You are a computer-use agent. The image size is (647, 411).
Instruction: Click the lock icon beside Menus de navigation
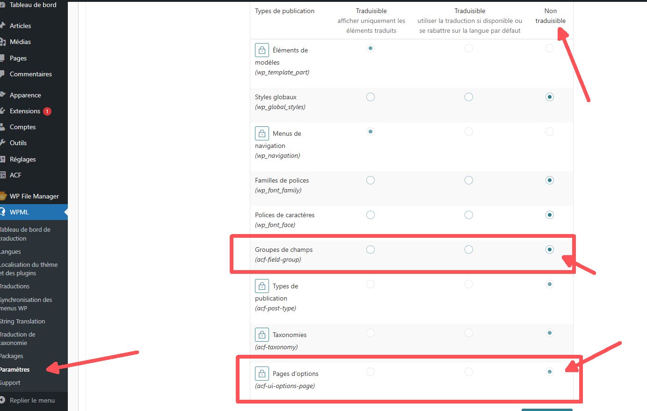262,133
